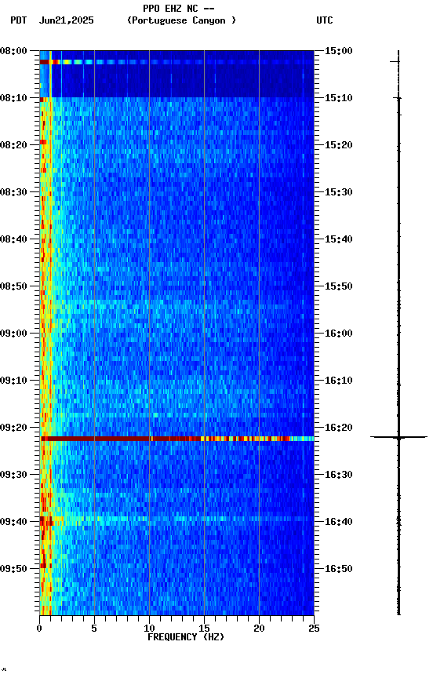Click the cyan horizontal band near 16:40

coord(176,519)
